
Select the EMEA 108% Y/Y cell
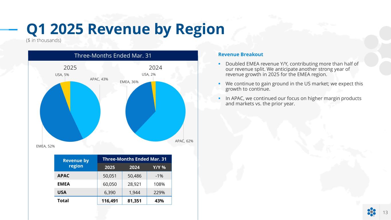click(x=159, y=184)
